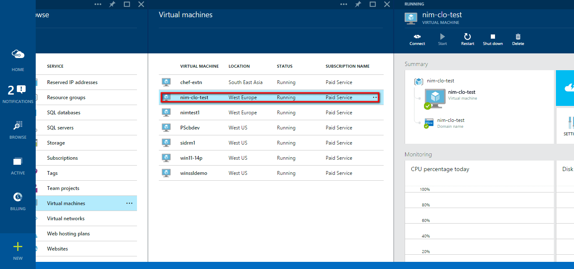Viewport: 574px width, 269px height.
Task: Click the Home cloud icon
Action: pos(18,55)
